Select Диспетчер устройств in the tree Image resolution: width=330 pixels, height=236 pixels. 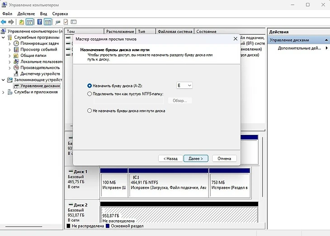[40, 74]
